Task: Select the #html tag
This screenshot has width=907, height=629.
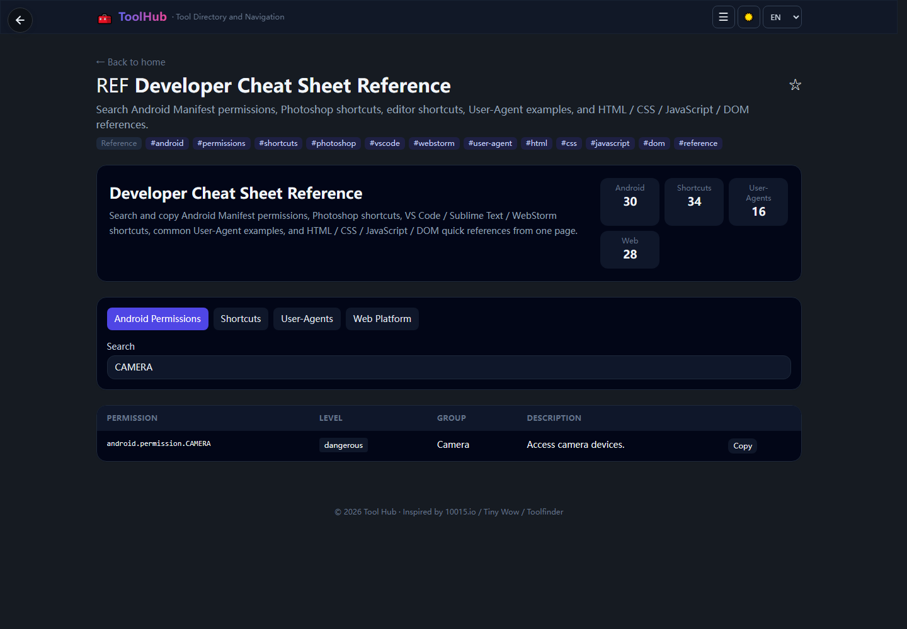Action: click(x=537, y=143)
